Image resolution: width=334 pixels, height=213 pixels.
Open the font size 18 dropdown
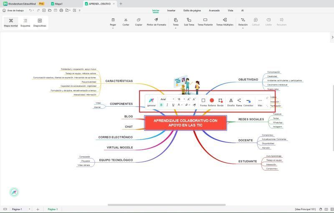(181, 99)
